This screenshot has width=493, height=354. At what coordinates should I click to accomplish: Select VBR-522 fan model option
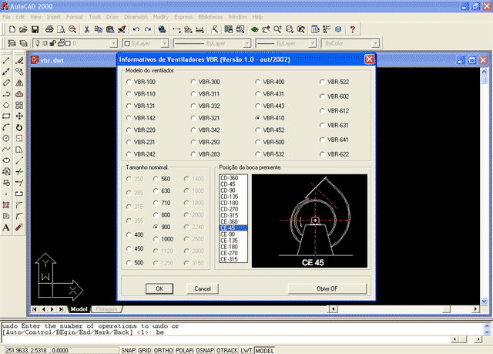[323, 82]
